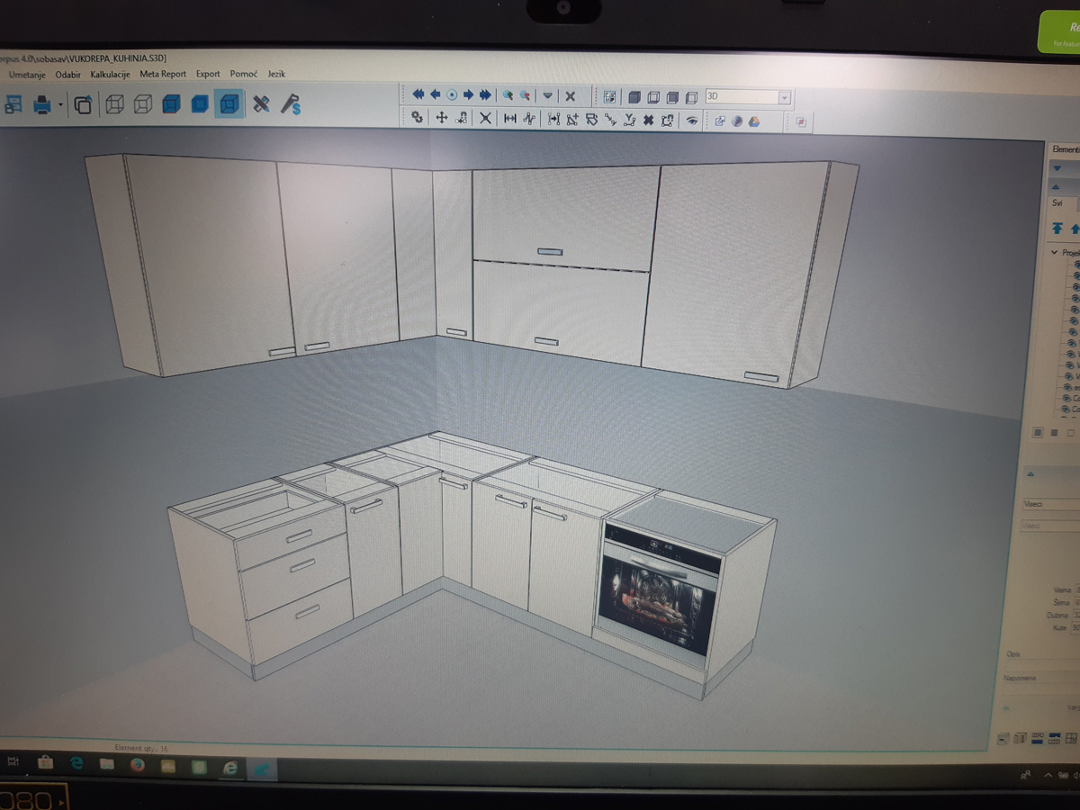Select the second outlined cube view icon
1080x810 pixels.
tap(653, 97)
